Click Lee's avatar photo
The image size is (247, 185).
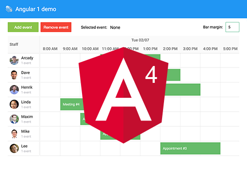[14, 148]
